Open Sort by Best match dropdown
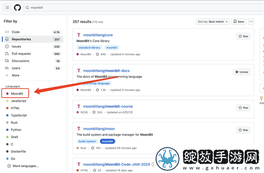 point(213,22)
